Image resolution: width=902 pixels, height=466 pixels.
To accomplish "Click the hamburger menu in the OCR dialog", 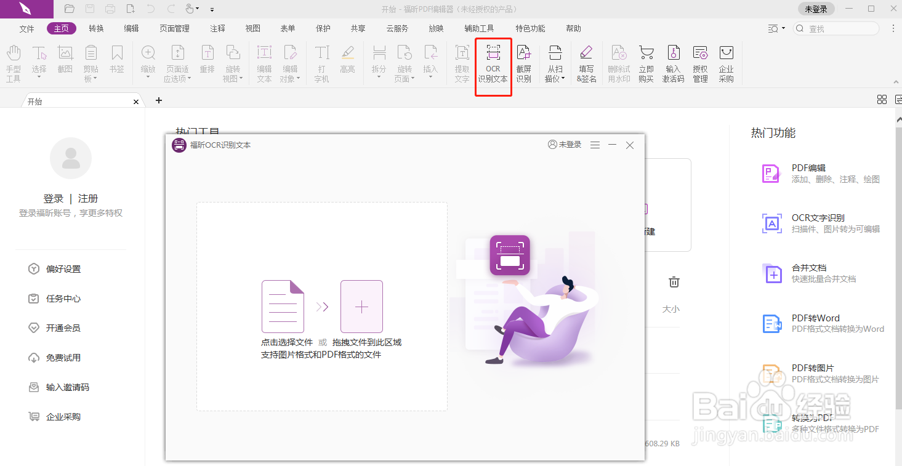I will [595, 145].
